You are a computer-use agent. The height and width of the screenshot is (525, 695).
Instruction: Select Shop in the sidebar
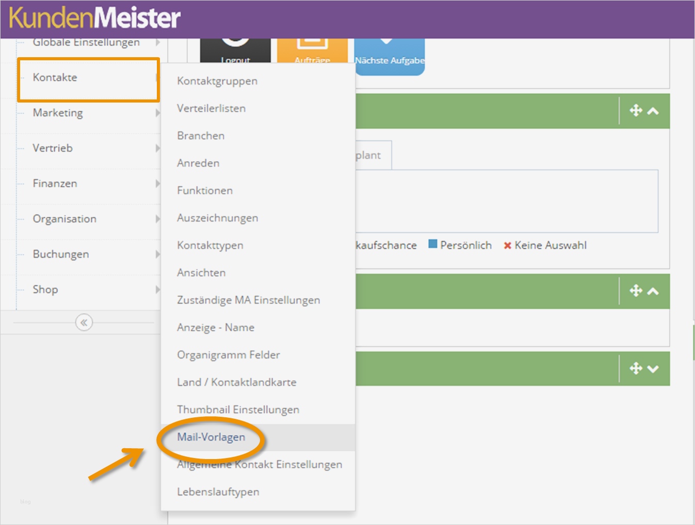[45, 290]
